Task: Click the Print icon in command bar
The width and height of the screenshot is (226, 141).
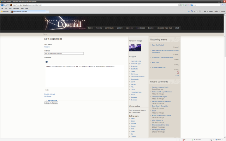Action: tap(205, 12)
